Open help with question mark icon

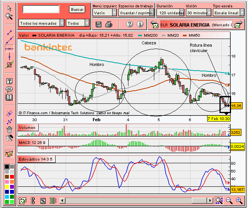tap(129, 24)
